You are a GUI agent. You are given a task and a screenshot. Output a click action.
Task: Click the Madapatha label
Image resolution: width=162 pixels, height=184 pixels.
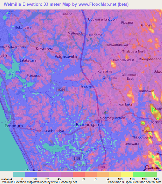35,76
